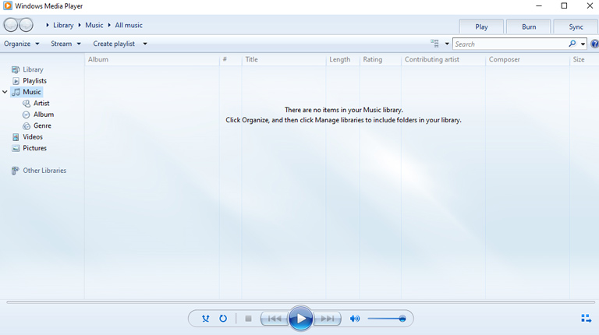Select Genre in the navigation tree
599x335 pixels.
tap(42, 126)
